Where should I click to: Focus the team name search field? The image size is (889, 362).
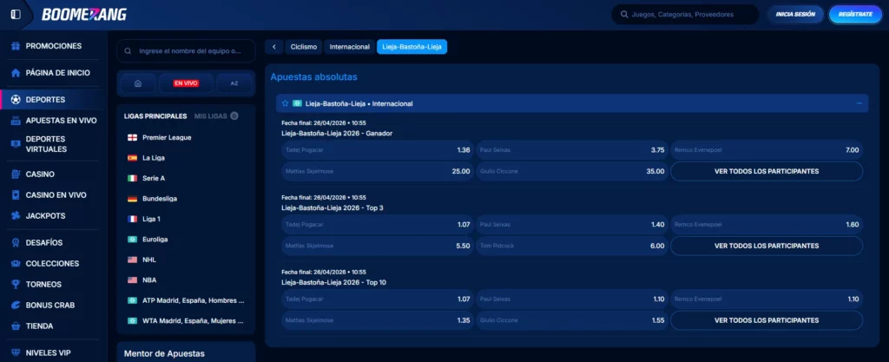(x=186, y=51)
